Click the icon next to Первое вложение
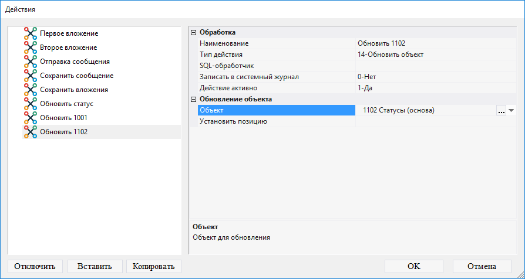The height and width of the screenshot is (279, 525). pos(30,33)
